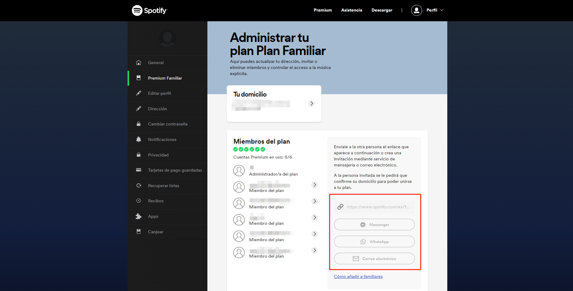Open Premium in the top navigation
The height and width of the screenshot is (291, 573).
coord(323,10)
